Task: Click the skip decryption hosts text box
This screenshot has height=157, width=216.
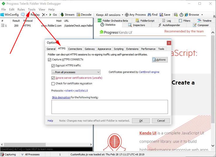Action: 109,107
